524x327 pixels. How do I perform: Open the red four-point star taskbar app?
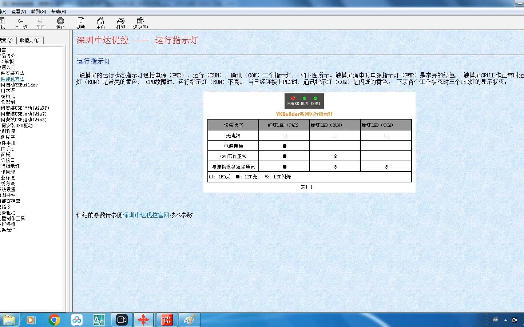pos(144,320)
